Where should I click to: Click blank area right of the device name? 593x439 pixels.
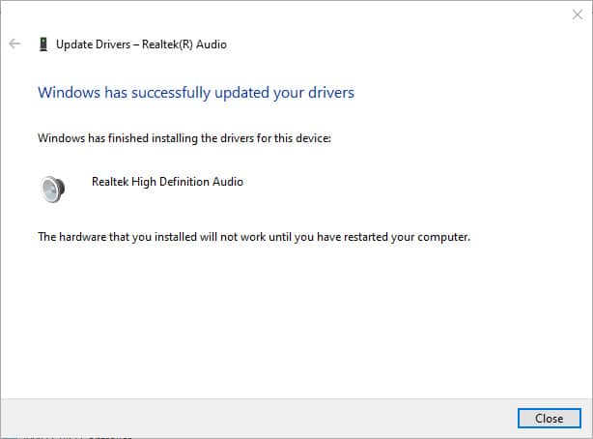406,182
